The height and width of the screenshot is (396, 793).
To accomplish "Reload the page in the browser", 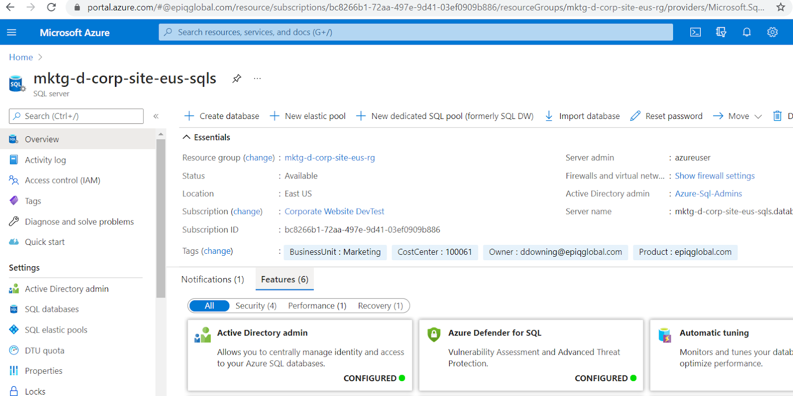I will (52, 7).
